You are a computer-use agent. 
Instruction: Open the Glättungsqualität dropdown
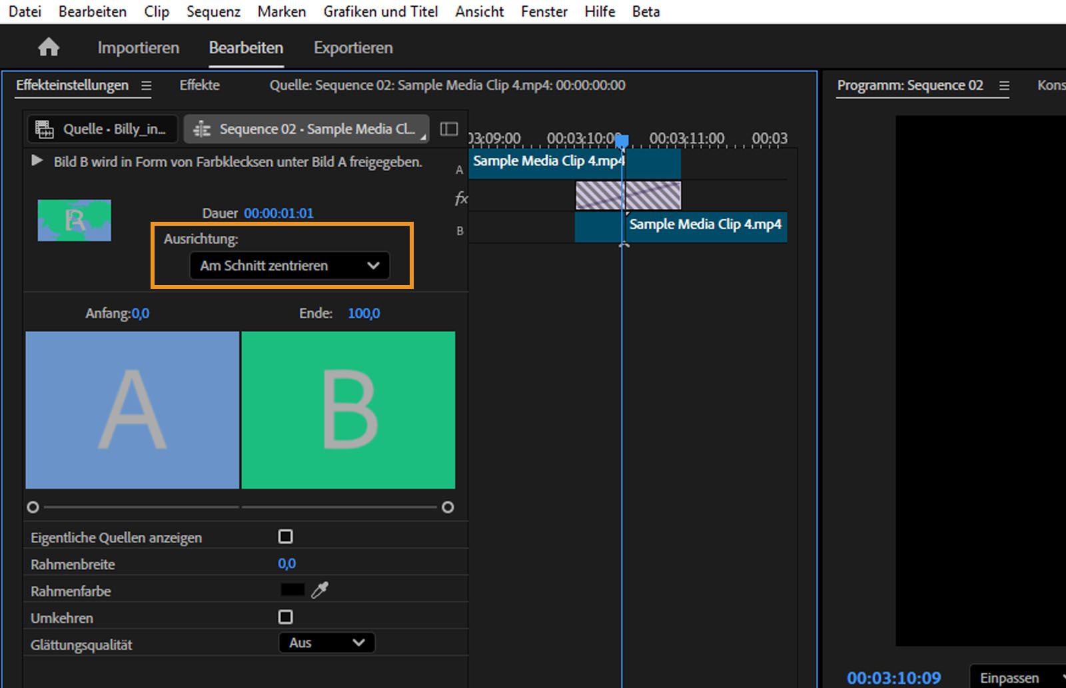326,643
